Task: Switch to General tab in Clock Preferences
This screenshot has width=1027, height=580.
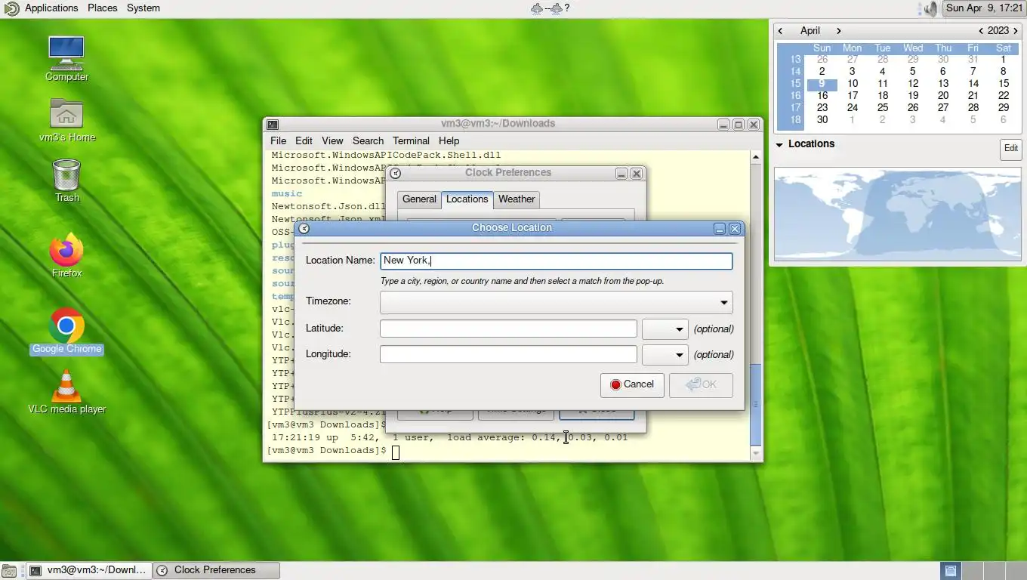Action: (x=419, y=199)
